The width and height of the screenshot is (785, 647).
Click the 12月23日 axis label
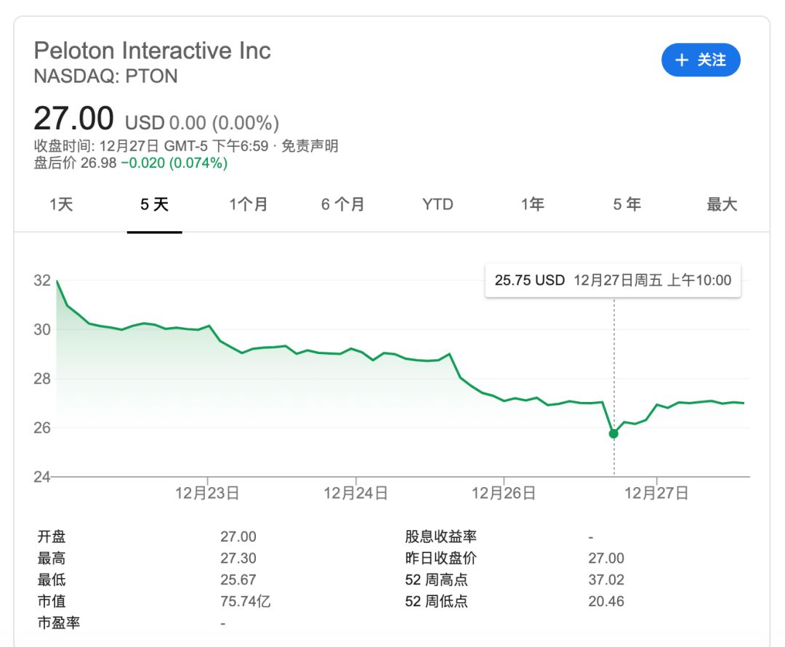[206, 494]
